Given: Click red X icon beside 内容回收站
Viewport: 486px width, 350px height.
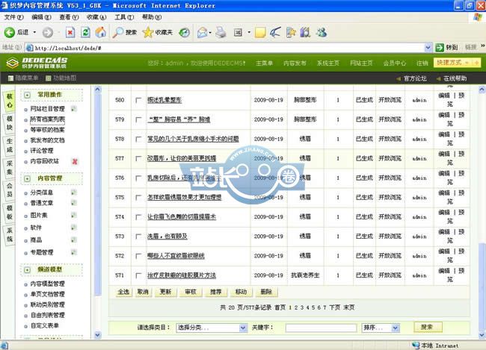Looking at the screenshot, I should click(75, 161).
